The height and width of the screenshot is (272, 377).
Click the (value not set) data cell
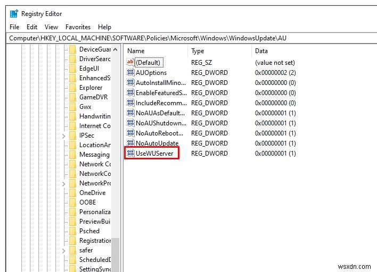275,63
